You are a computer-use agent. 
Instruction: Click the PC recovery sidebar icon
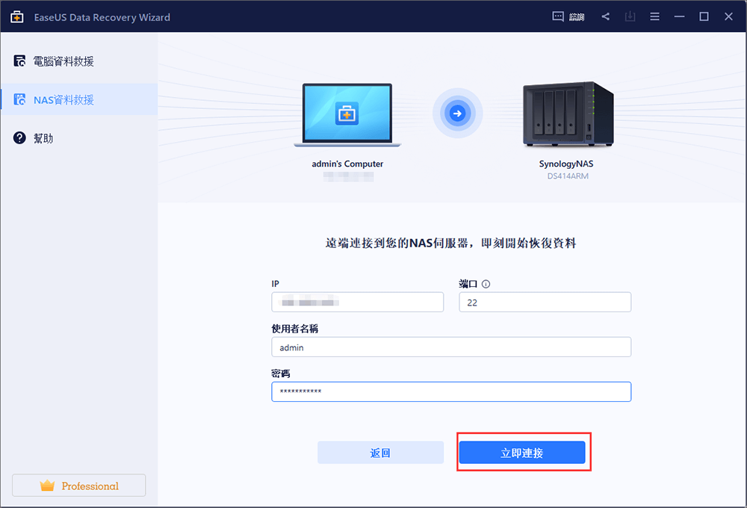[19, 61]
